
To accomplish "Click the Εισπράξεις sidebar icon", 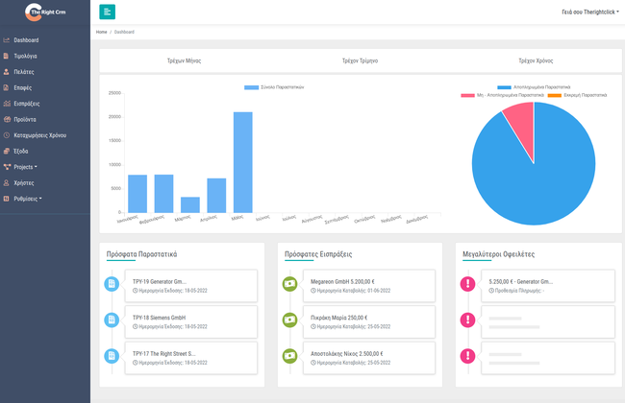I will [7, 104].
